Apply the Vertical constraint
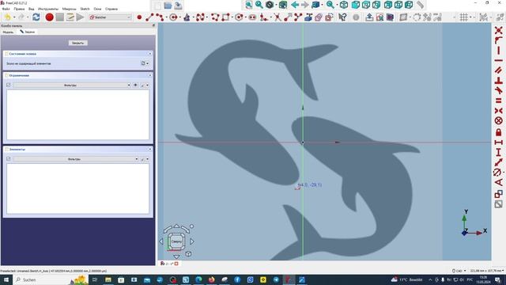Viewport: 506px width, 285px height. click(x=499, y=51)
